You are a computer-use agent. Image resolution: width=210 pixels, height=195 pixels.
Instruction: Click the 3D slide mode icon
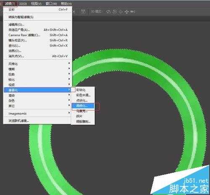pyautogui.click(x=126, y=12)
